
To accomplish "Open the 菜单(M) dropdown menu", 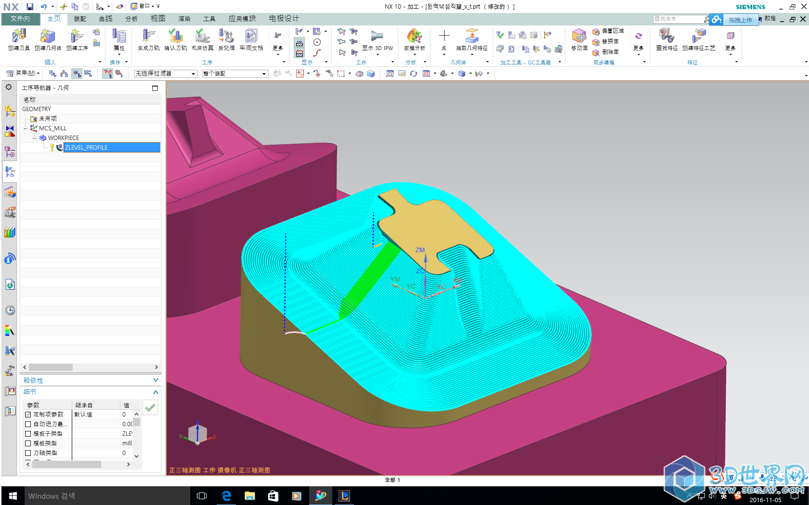I will pyautogui.click(x=23, y=73).
